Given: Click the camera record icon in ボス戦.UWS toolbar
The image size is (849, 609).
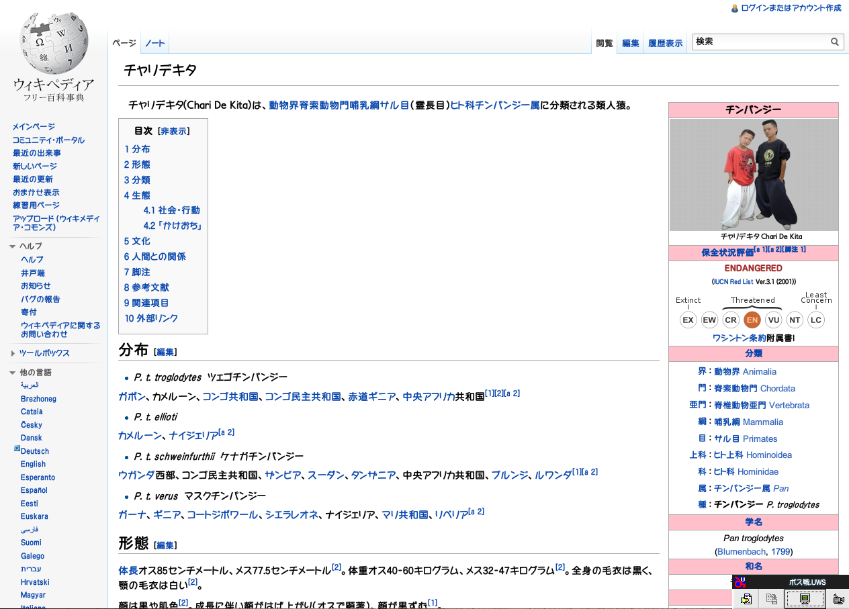Looking at the screenshot, I should point(838,599).
